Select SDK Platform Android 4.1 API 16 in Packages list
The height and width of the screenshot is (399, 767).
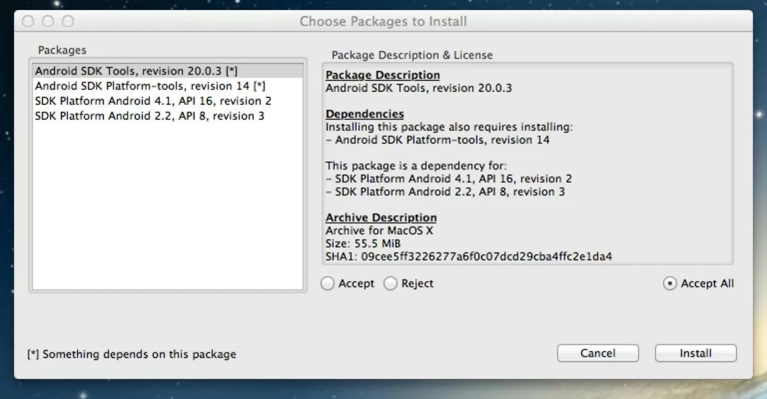168,101
